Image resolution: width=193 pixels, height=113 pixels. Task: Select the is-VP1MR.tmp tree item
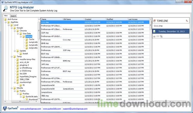coord(26,68)
